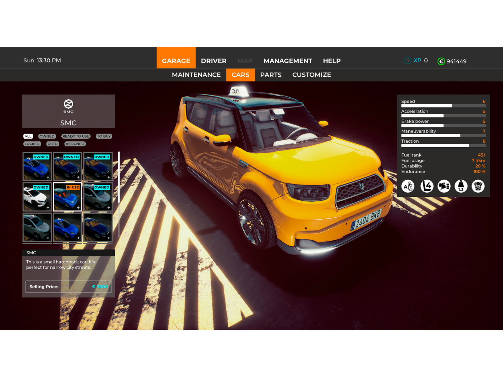Image resolution: width=503 pixels, height=377 pixels.
Task: Click the 4-seats icon
Action: pos(427,186)
